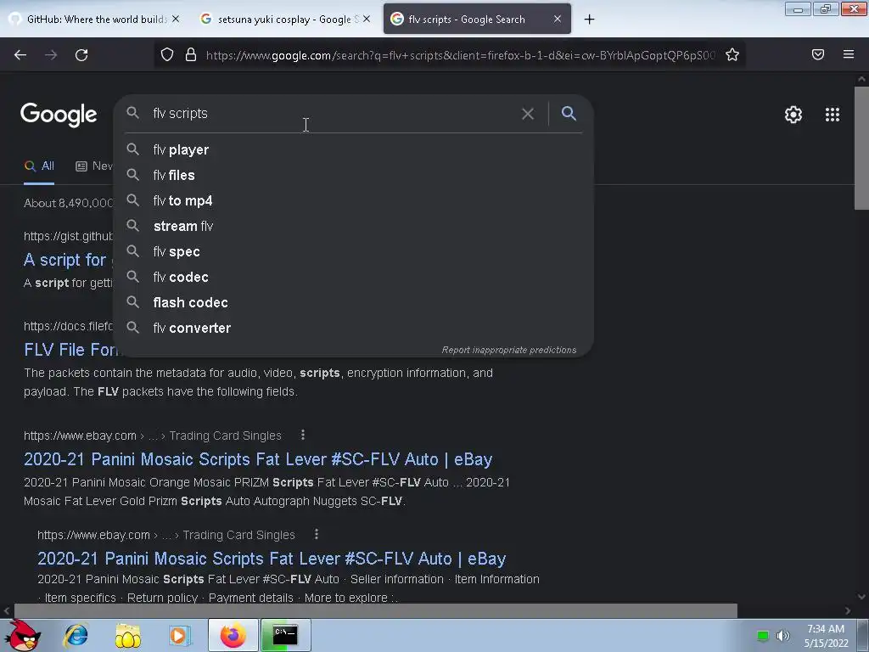The height and width of the screenshot is (652, 869).
Task: Open tracking protection shield icon
Action: click(x=167, y=54)
